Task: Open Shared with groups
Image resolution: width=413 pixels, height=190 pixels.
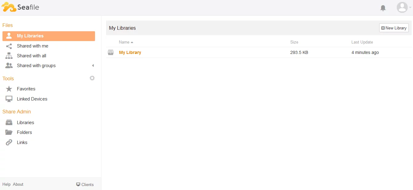Action: (x=36, y=66)
